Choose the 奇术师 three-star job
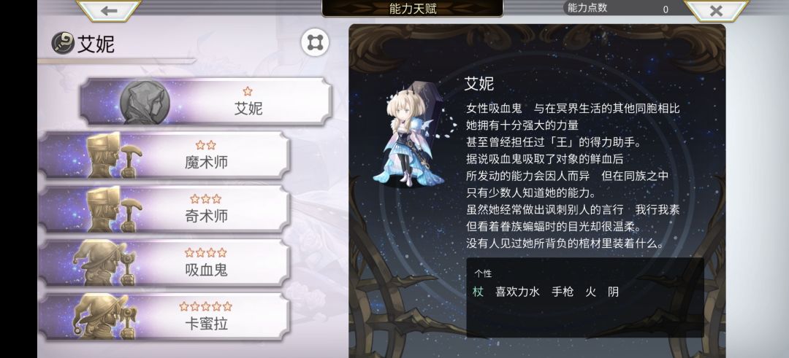 [164, 209]
